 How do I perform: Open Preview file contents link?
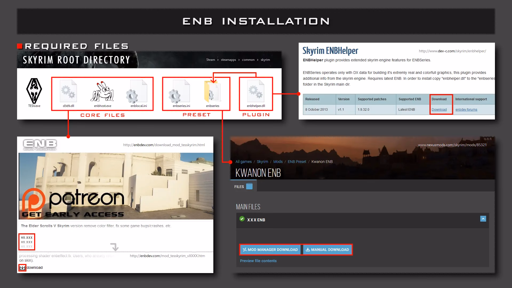[258, 261]
